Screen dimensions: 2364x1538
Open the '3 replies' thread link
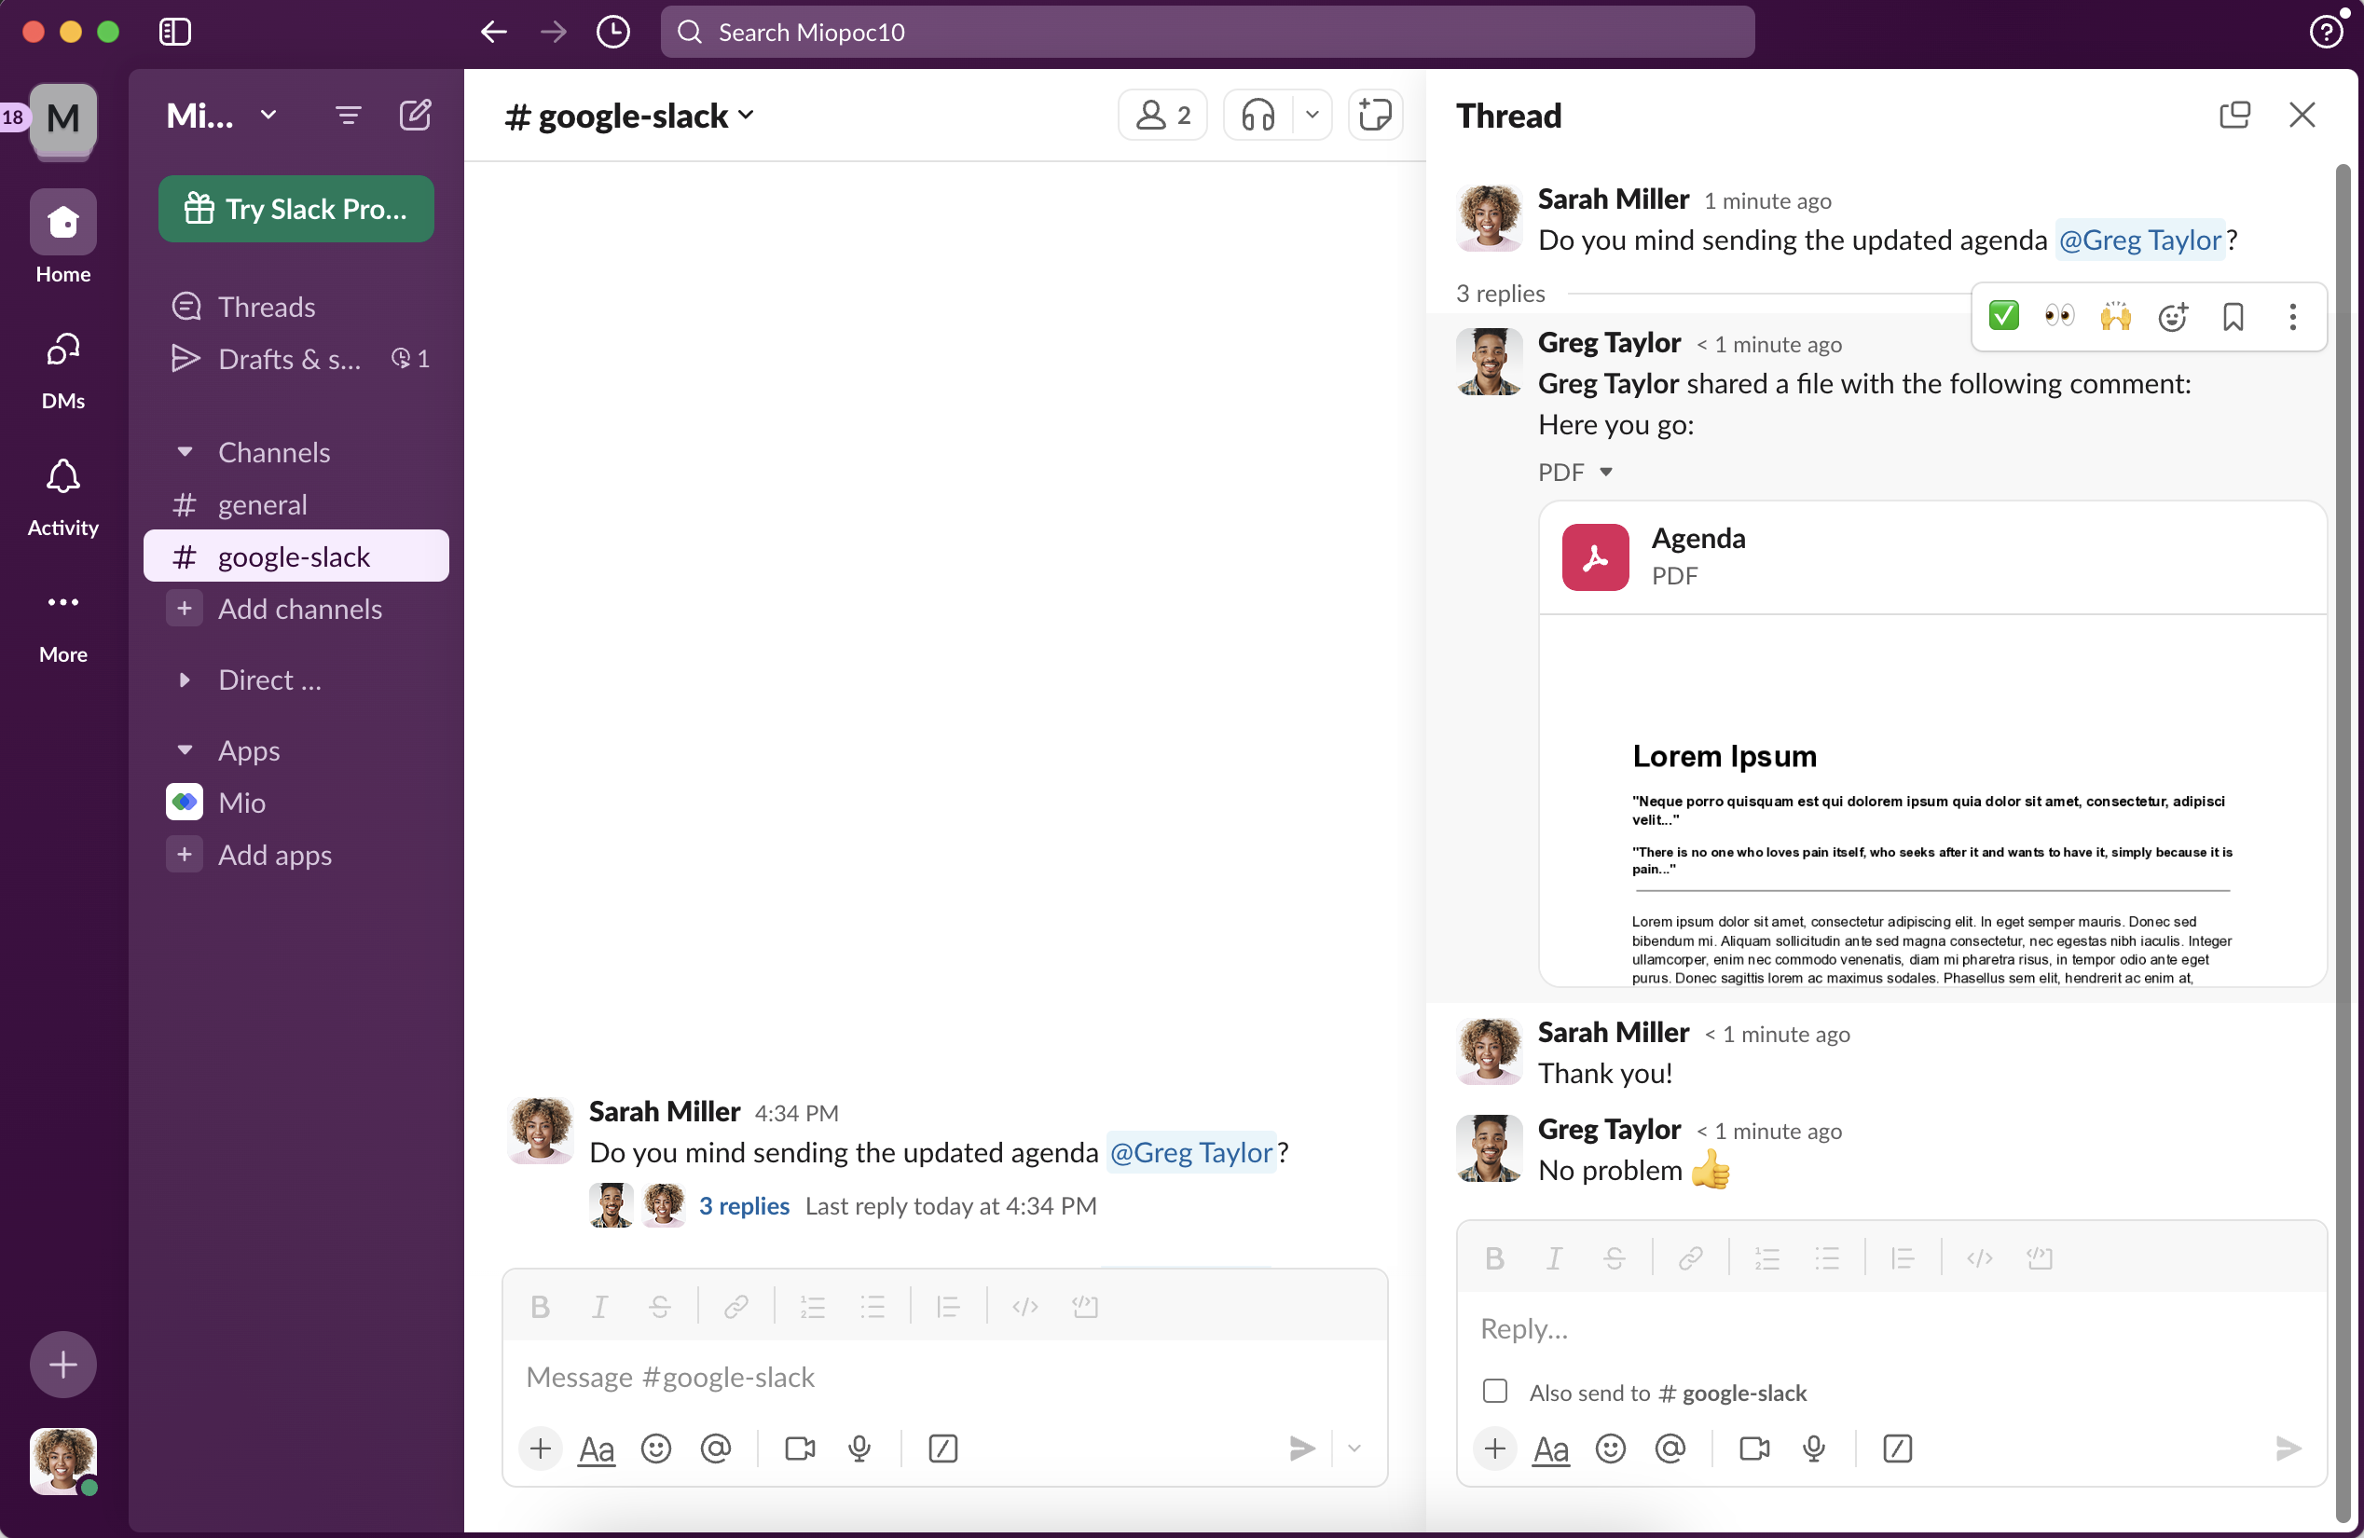(744, 1204)
